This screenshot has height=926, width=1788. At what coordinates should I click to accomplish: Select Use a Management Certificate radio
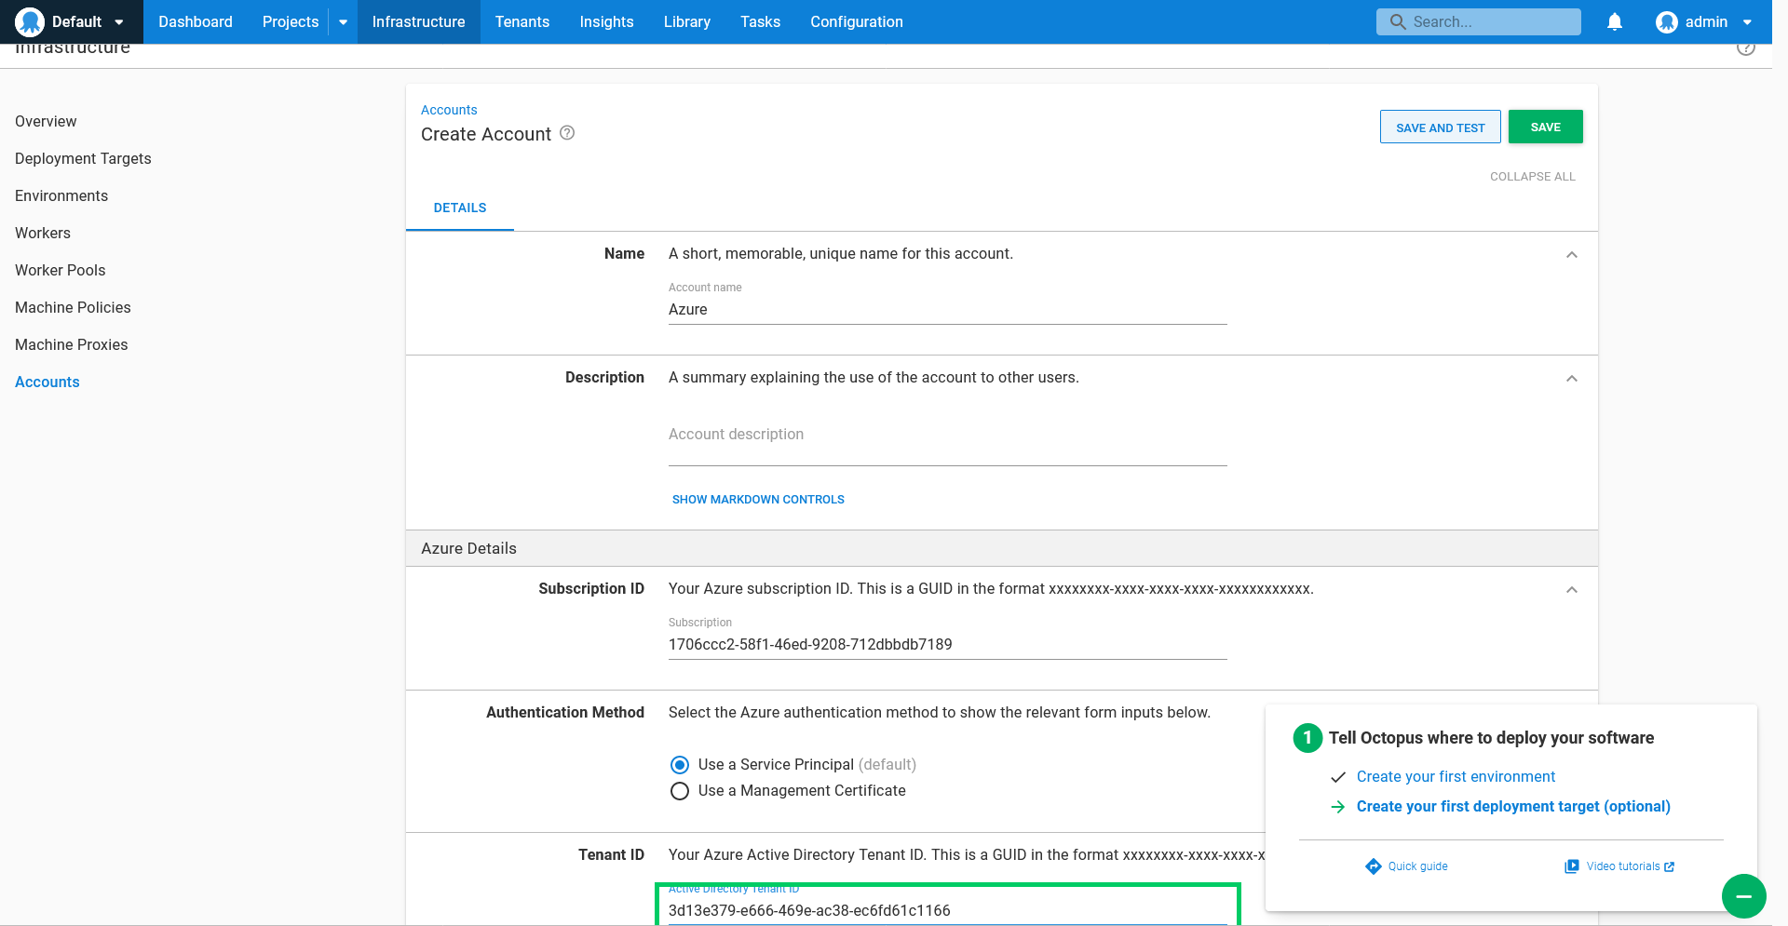coord(680,791)
